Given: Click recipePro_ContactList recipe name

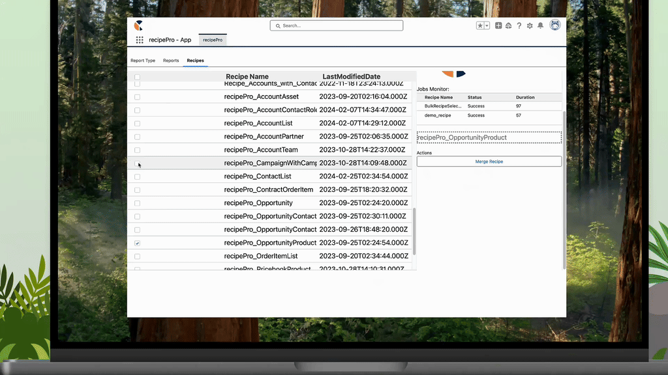Looking at the screenshot, I should tap(257, 176).
